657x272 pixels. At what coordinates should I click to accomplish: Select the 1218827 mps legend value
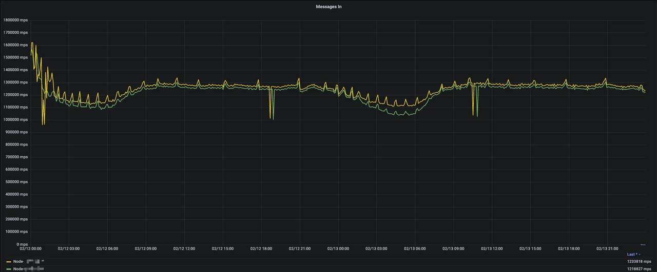639,268
